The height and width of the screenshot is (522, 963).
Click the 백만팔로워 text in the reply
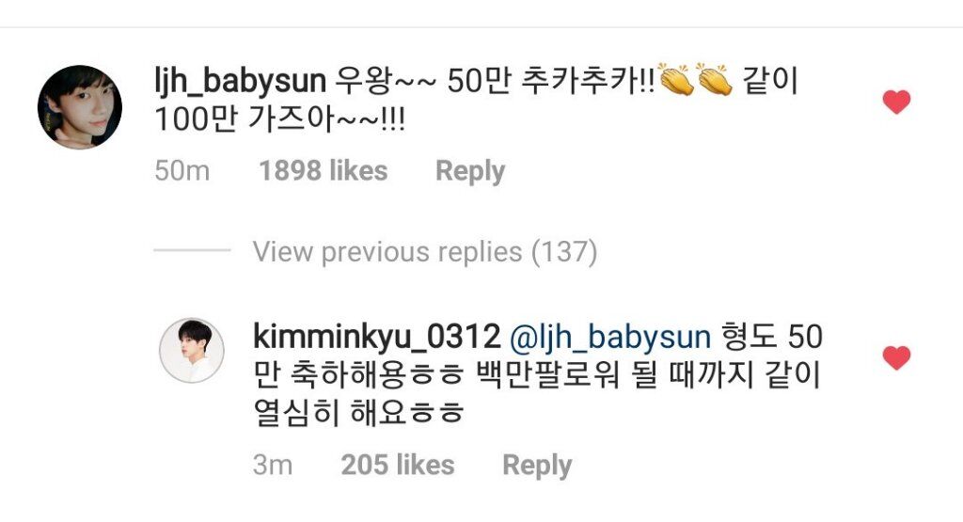[x=548, y=374]
